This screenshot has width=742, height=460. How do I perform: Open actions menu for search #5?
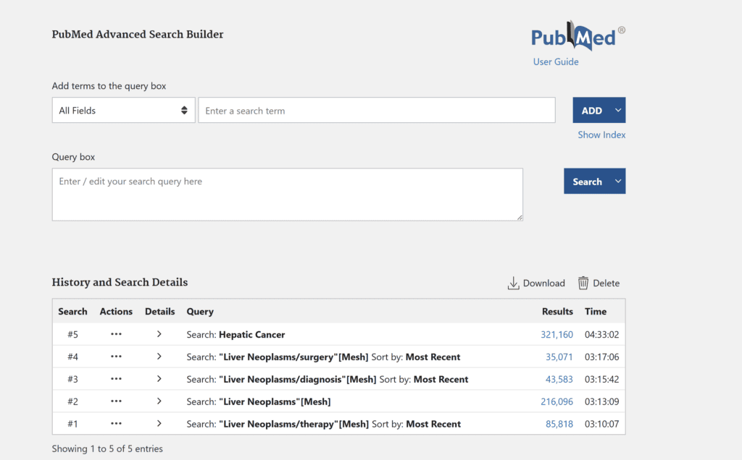(x=116, y=334)
